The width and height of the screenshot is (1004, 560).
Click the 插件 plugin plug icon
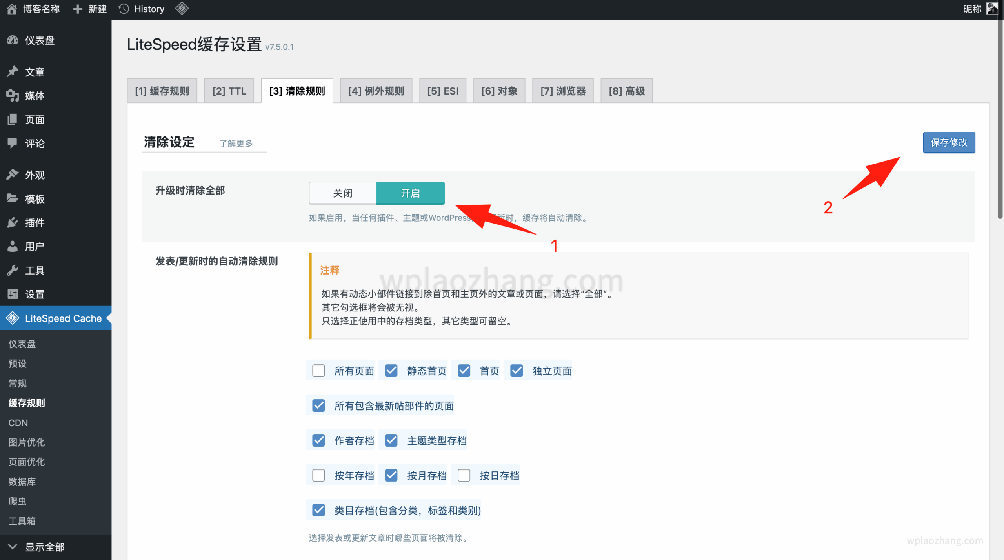pos(13,222)
